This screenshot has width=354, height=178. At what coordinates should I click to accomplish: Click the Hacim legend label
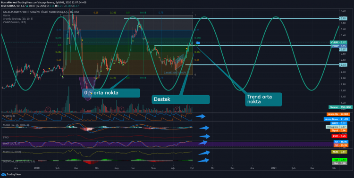coord(6,16)
